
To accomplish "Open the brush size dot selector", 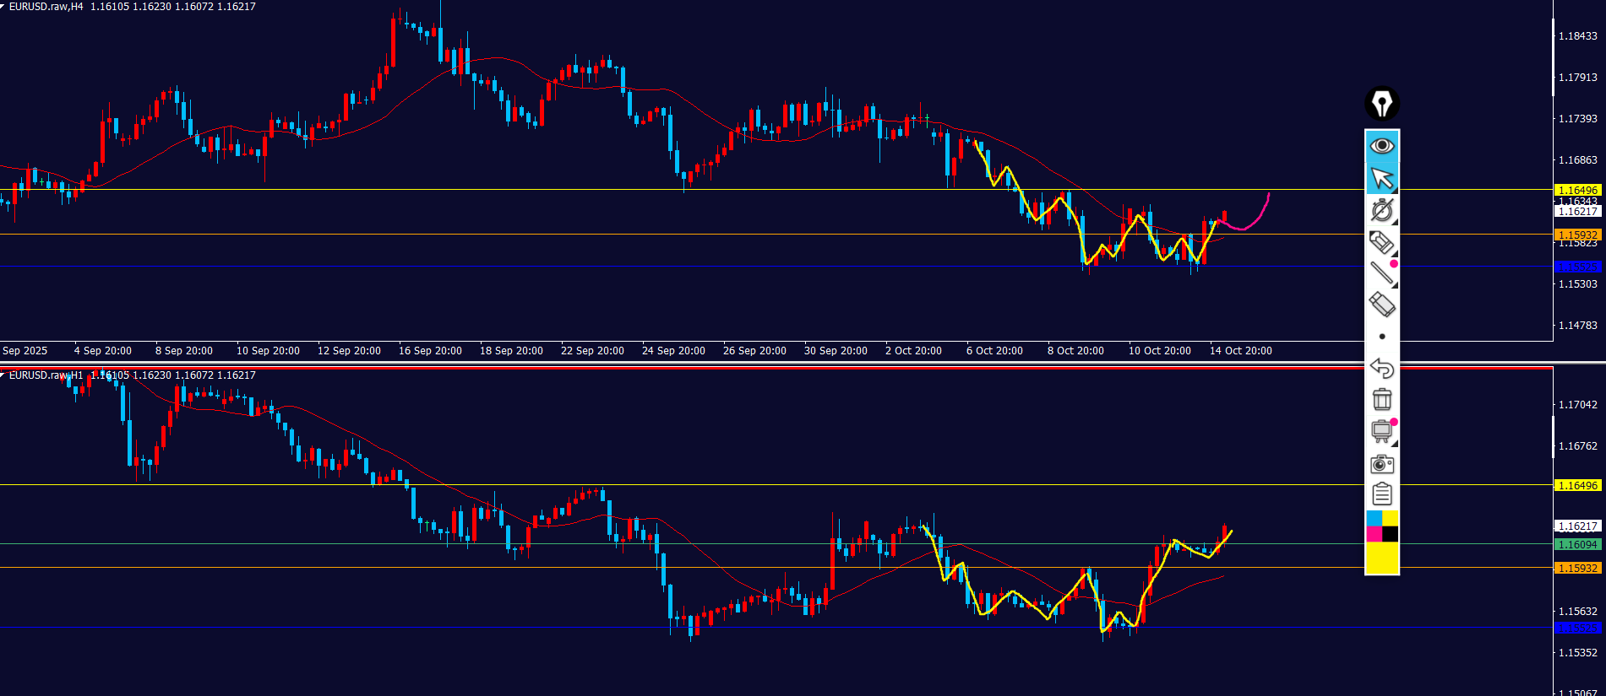I will pyautogui.click(x=1381, y=337).
